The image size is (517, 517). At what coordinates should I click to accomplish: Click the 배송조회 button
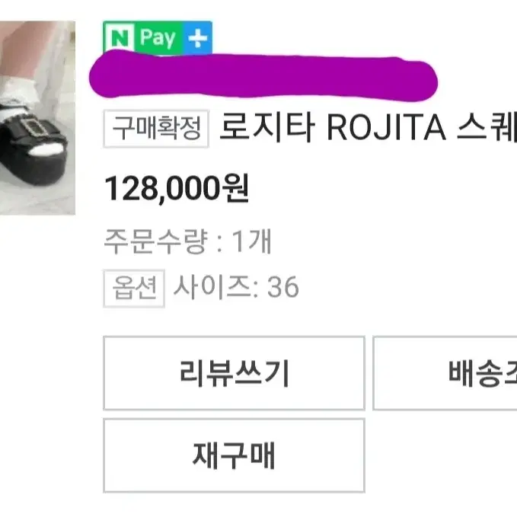click(x=445, y=373)
